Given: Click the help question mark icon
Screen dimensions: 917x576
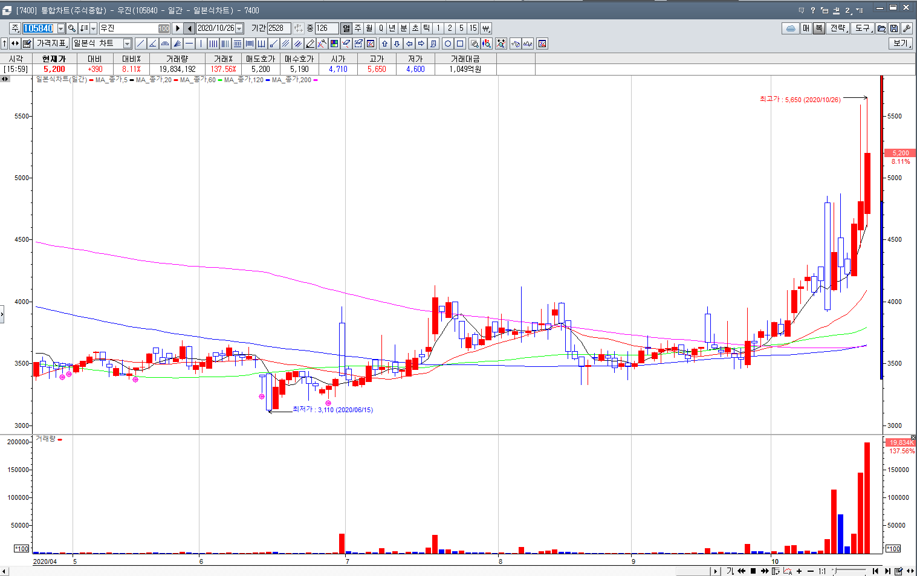Looking at the screenshot, I should coord(812,10).
